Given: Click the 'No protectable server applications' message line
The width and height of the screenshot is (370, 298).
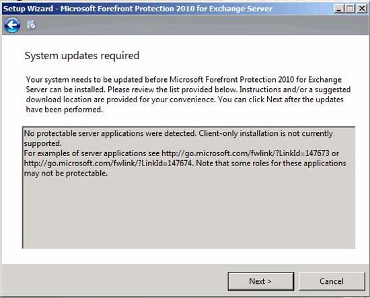Looking at the screenshot, I should pyautogui.click(x=178, y=134).
